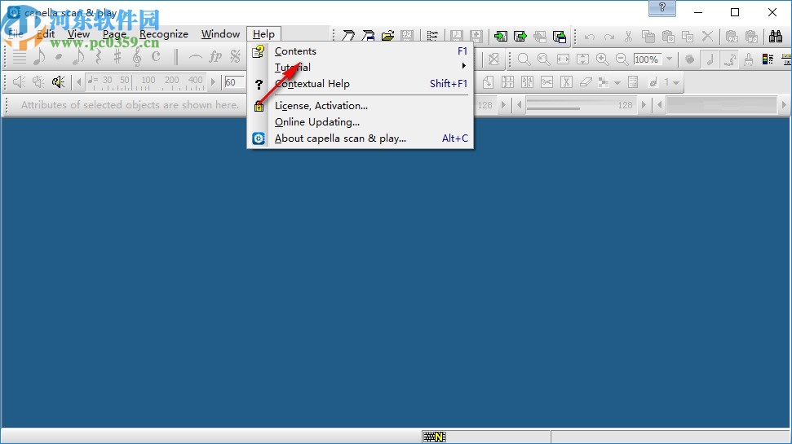
Task: Click the barline tool icon
Action: pyautogui.click(x=176, y=56)
